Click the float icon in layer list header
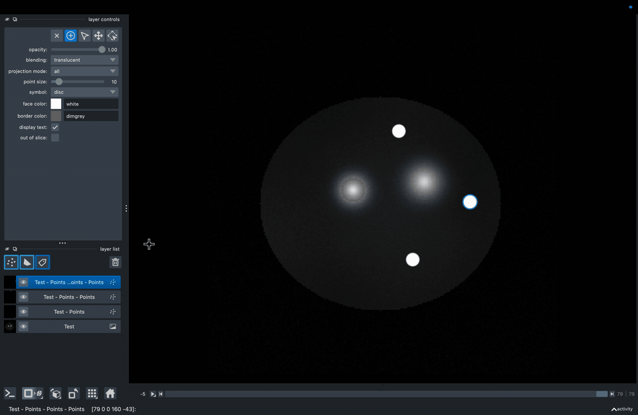638x415 pixels. click(15, 249)
